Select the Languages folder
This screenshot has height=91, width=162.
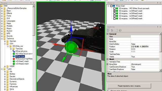pos(11,21)
